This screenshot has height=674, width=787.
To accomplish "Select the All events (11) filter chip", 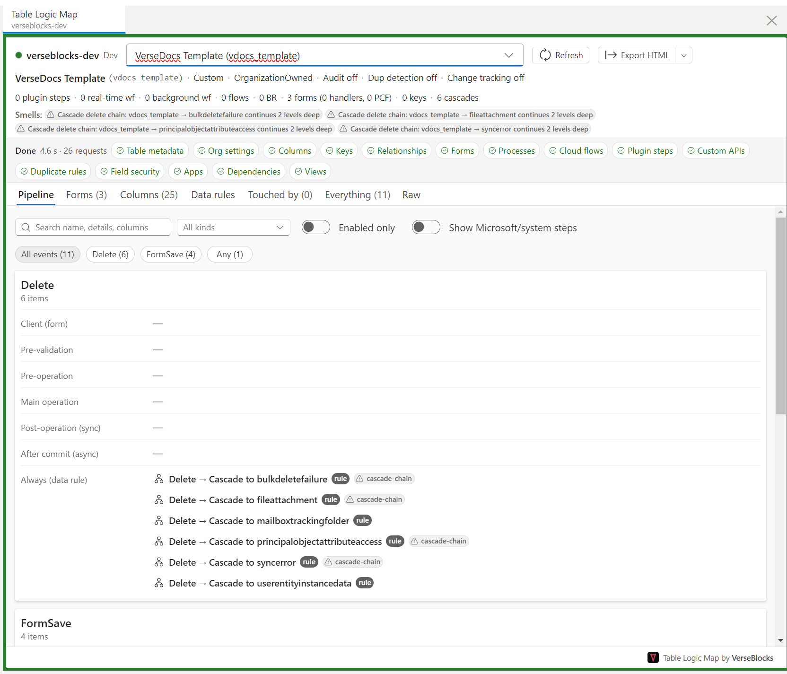I will tap(48, 254).
